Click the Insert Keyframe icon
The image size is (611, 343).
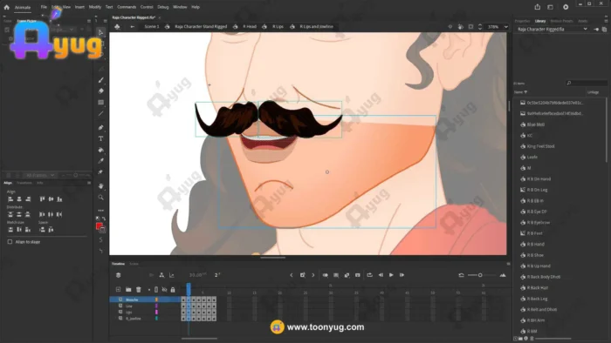[302, 275]
